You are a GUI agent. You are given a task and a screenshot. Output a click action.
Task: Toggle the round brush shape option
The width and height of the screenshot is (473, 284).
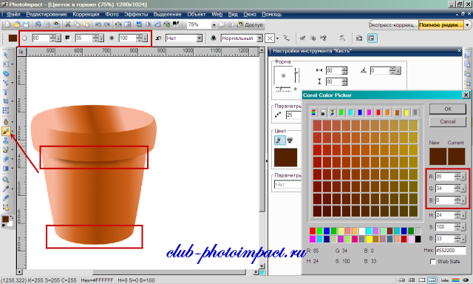(x=24, y=38)
